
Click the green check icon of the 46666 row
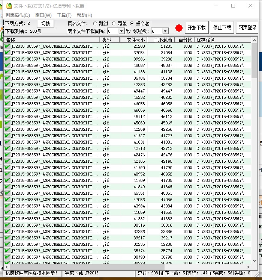pos(7,110)
